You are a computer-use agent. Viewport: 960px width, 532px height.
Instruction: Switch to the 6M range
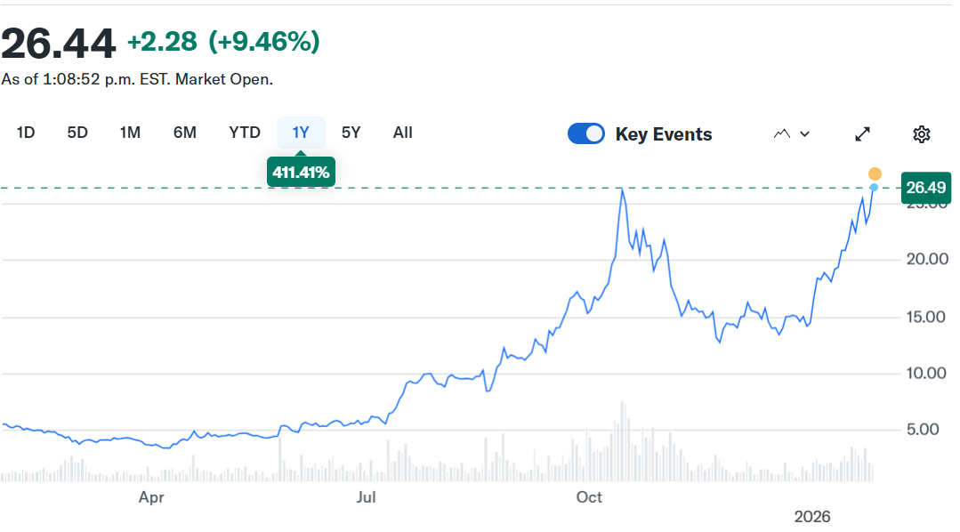[x=184, y=133]
